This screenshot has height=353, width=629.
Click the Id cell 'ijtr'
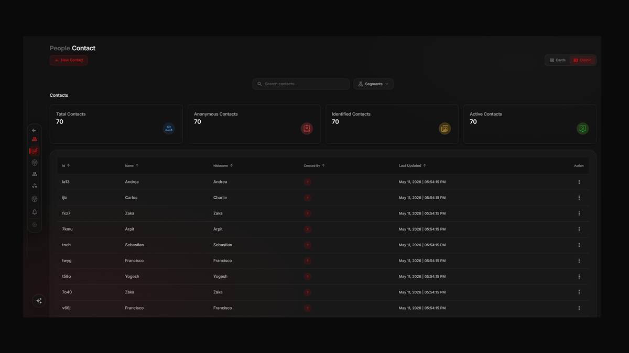click(65, 198)
